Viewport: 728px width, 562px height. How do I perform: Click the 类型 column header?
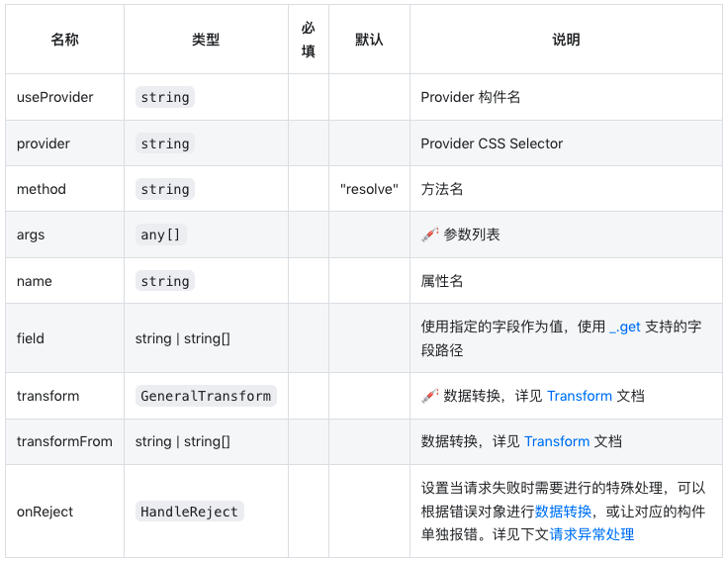click(x=206, y=40)
